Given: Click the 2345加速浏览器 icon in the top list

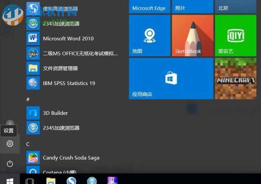Looking at the screenshot, I should coord(33,23).
